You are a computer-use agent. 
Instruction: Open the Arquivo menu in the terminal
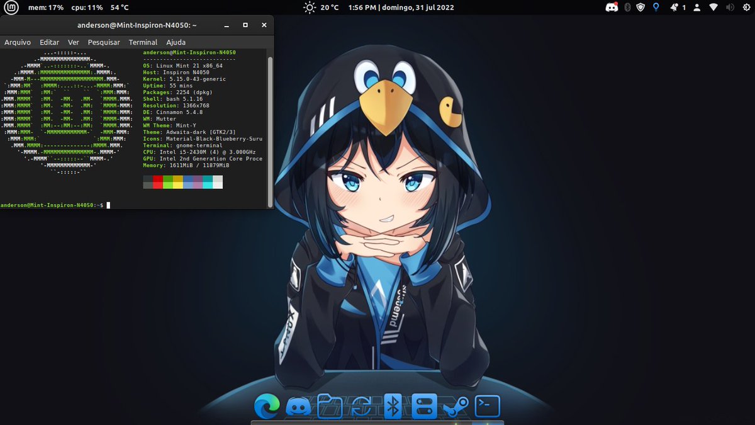18,42
